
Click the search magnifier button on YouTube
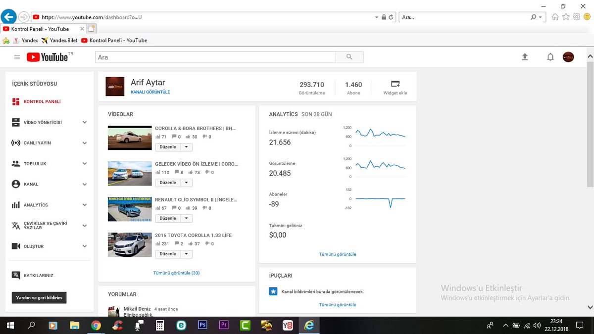point(349,57)
